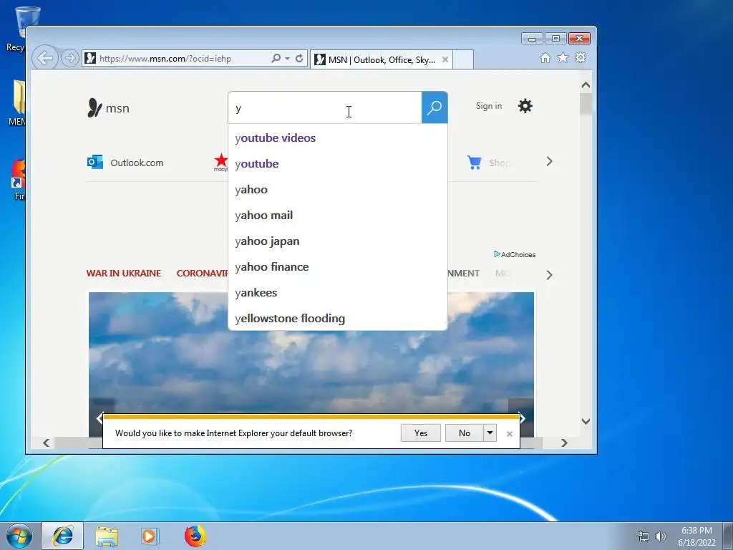Viewport: 733px width, 550px height.
Task: Close the MSN browser tab
Action: coord(445,59)
